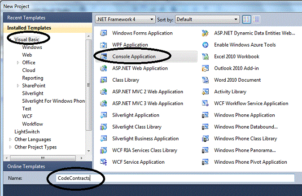
Task: Click the Windows Phone Class Library icon
Action: (x=206, y=139)
